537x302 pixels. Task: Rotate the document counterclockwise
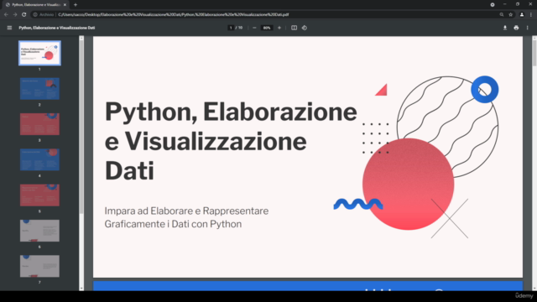tap(304, 28)
